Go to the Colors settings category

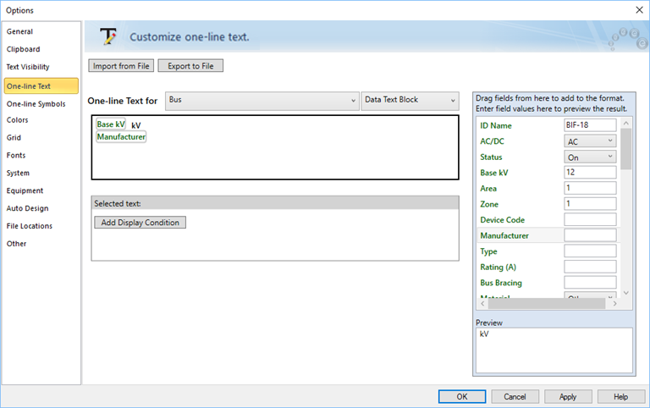coord(18,120)
